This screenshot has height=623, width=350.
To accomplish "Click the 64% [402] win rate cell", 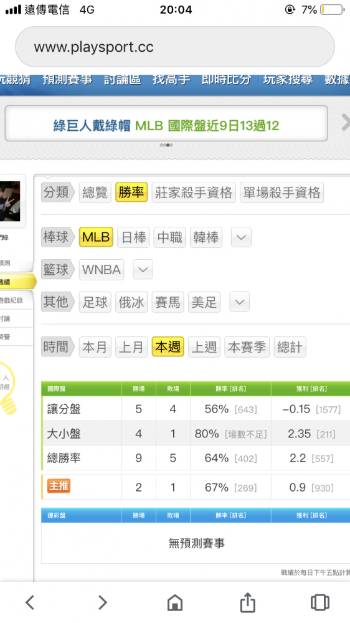I will [x=231, y=458].
